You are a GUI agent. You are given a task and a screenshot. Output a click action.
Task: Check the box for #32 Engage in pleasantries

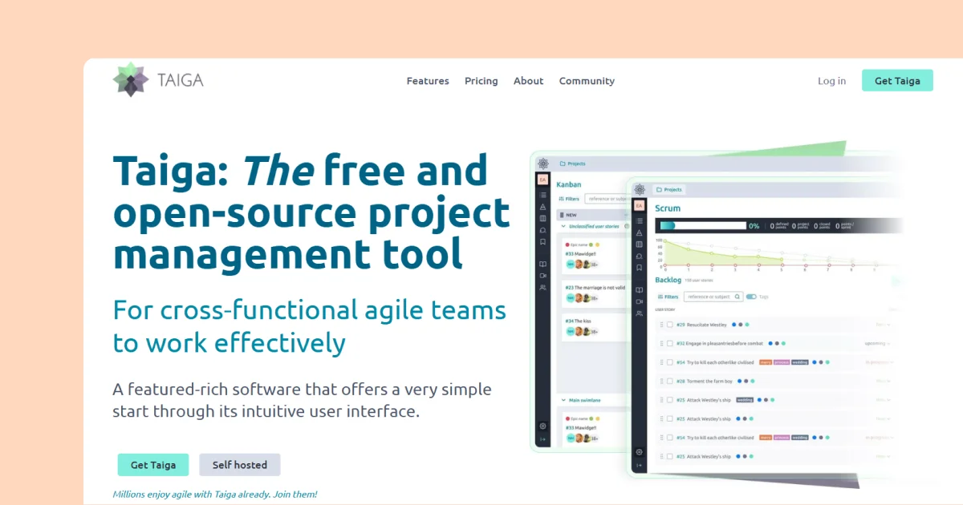[x=670, y=343]
